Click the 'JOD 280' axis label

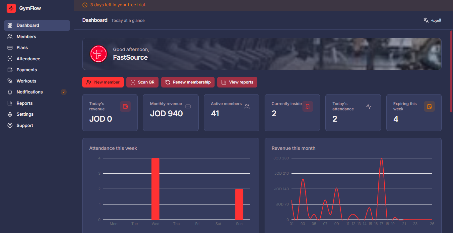coord(281,158)
